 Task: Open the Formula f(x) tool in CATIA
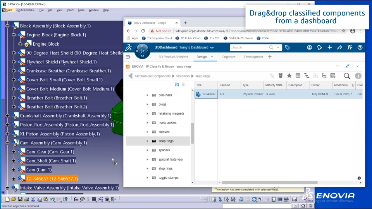(76, 199)
